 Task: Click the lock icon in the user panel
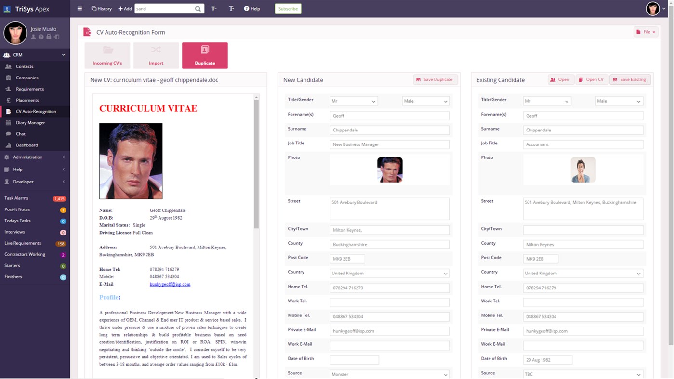pos(49,37)
